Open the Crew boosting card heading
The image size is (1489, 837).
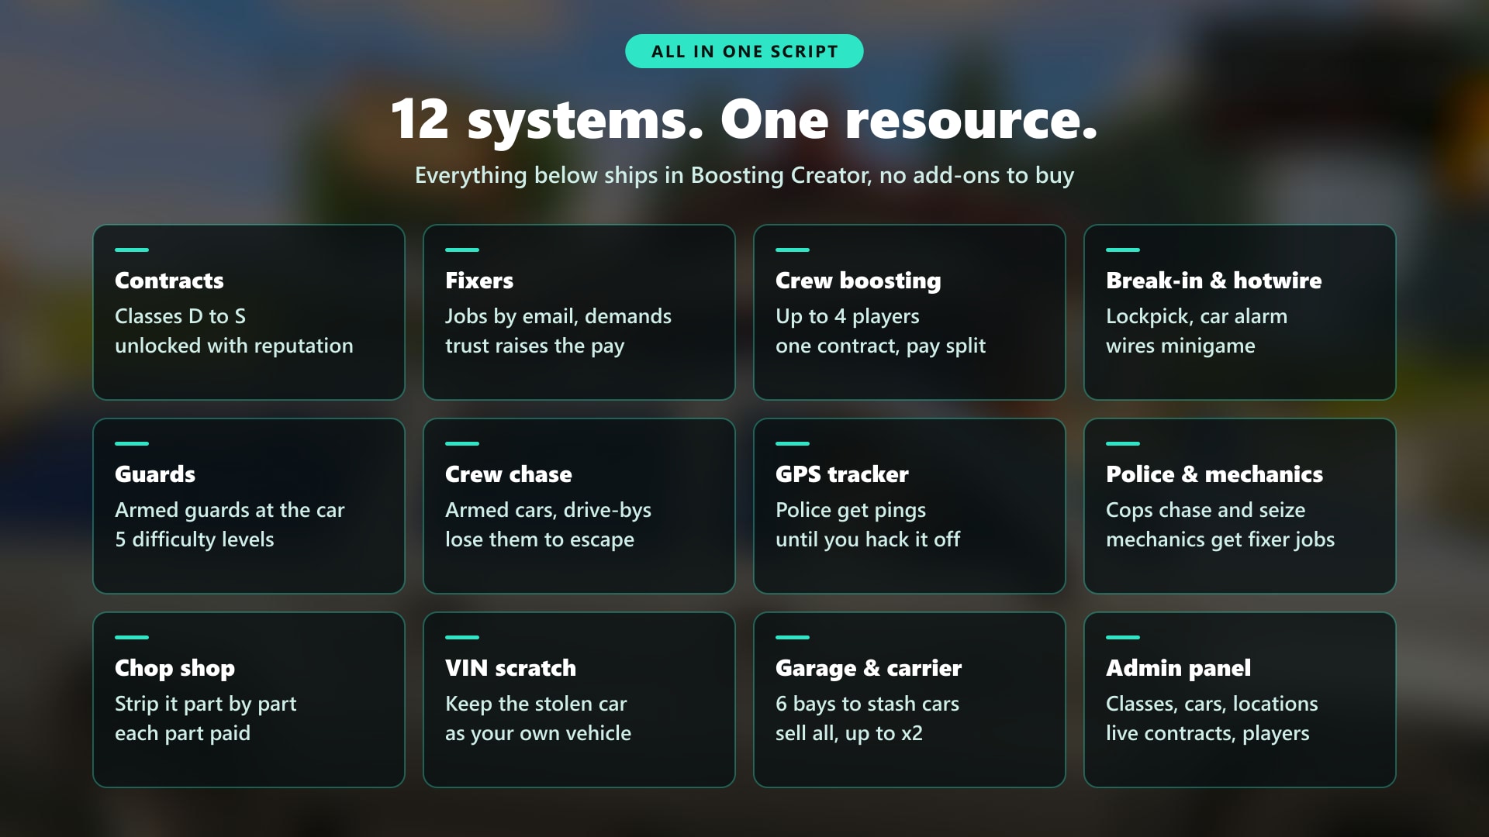(859, 281)
